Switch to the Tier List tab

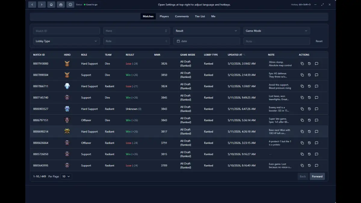click(x=200, y=16)
